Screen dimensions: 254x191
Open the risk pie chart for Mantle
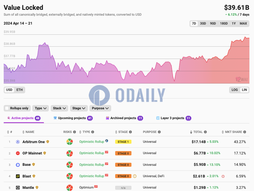tap(69, 188)
